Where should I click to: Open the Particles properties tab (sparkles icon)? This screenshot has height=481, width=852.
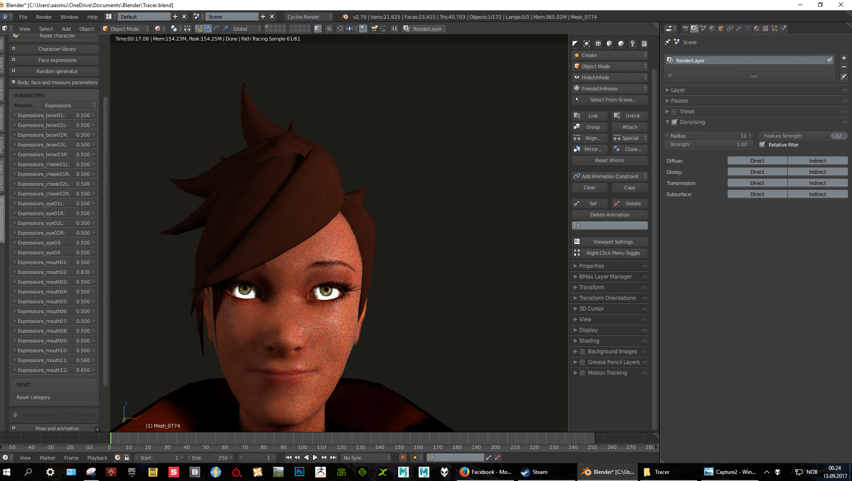[774, 29]
